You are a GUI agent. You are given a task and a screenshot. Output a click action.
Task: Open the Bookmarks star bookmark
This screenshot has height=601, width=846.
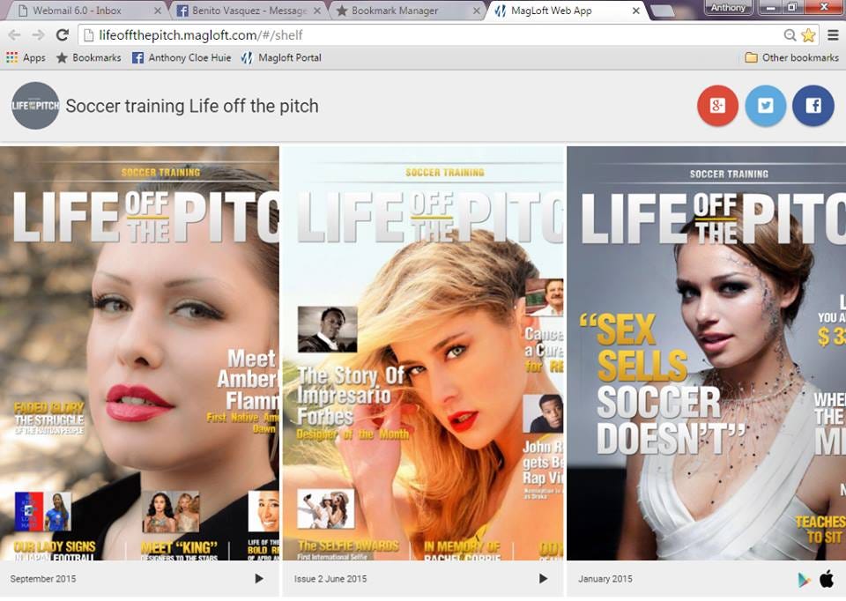(89, 58)
